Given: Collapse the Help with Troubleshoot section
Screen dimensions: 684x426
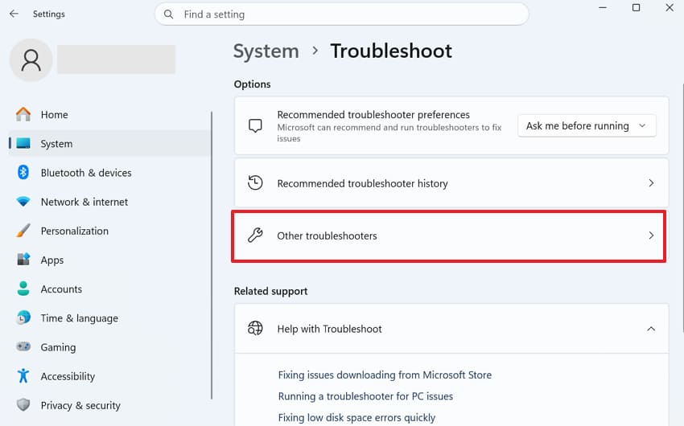Looking at the screenshot, I should [651, 329].
